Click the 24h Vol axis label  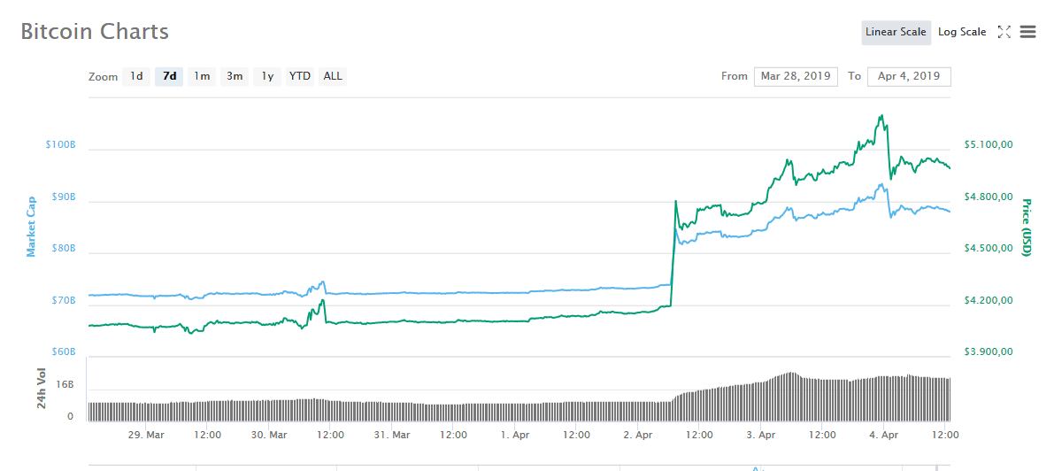41,388
